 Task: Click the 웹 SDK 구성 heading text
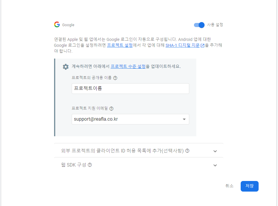pyautogui.click(x=73, y=165)
